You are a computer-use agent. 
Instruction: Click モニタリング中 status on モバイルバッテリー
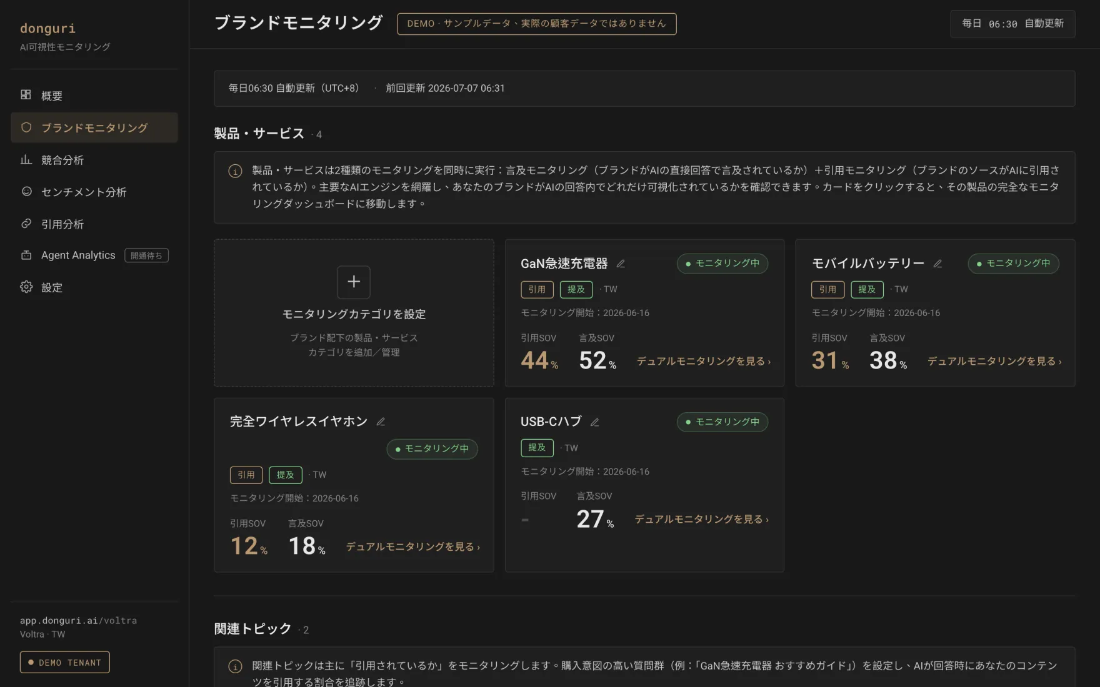[x=1013, y=264]
